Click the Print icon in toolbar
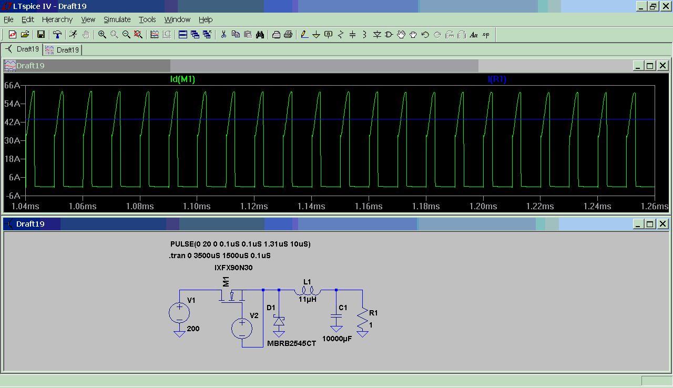This screenshot has width=673, height=388. [x=288, y=35]
